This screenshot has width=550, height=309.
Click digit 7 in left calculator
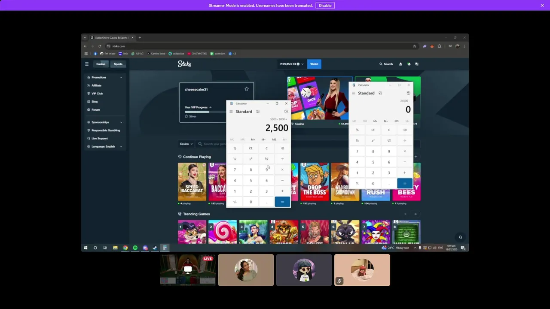235,170
